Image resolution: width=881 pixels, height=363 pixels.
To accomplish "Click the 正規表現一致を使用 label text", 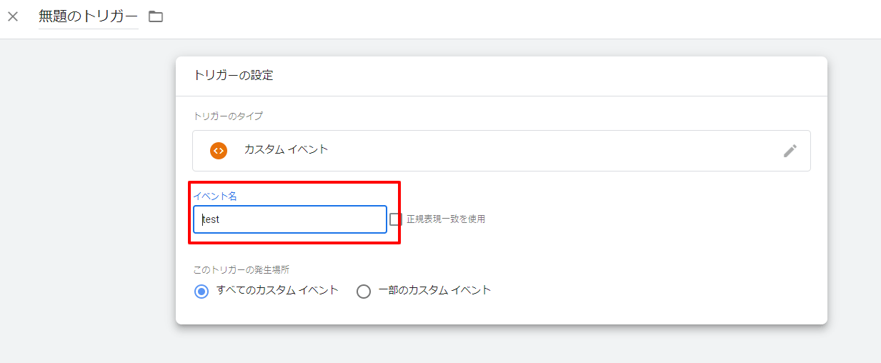I will [x=446, y=219].
